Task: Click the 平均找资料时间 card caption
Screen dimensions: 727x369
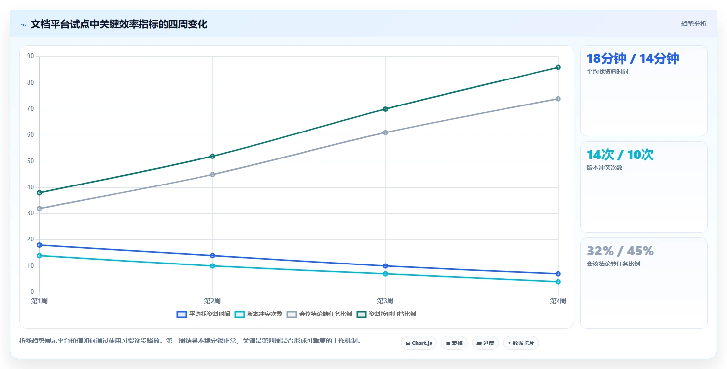Action: point(608,71)
